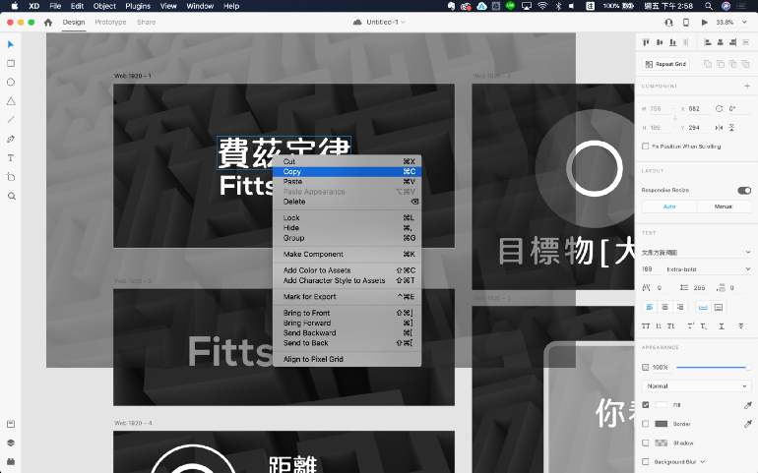
Task: Select the Line tool
Action: pos(11,120)
